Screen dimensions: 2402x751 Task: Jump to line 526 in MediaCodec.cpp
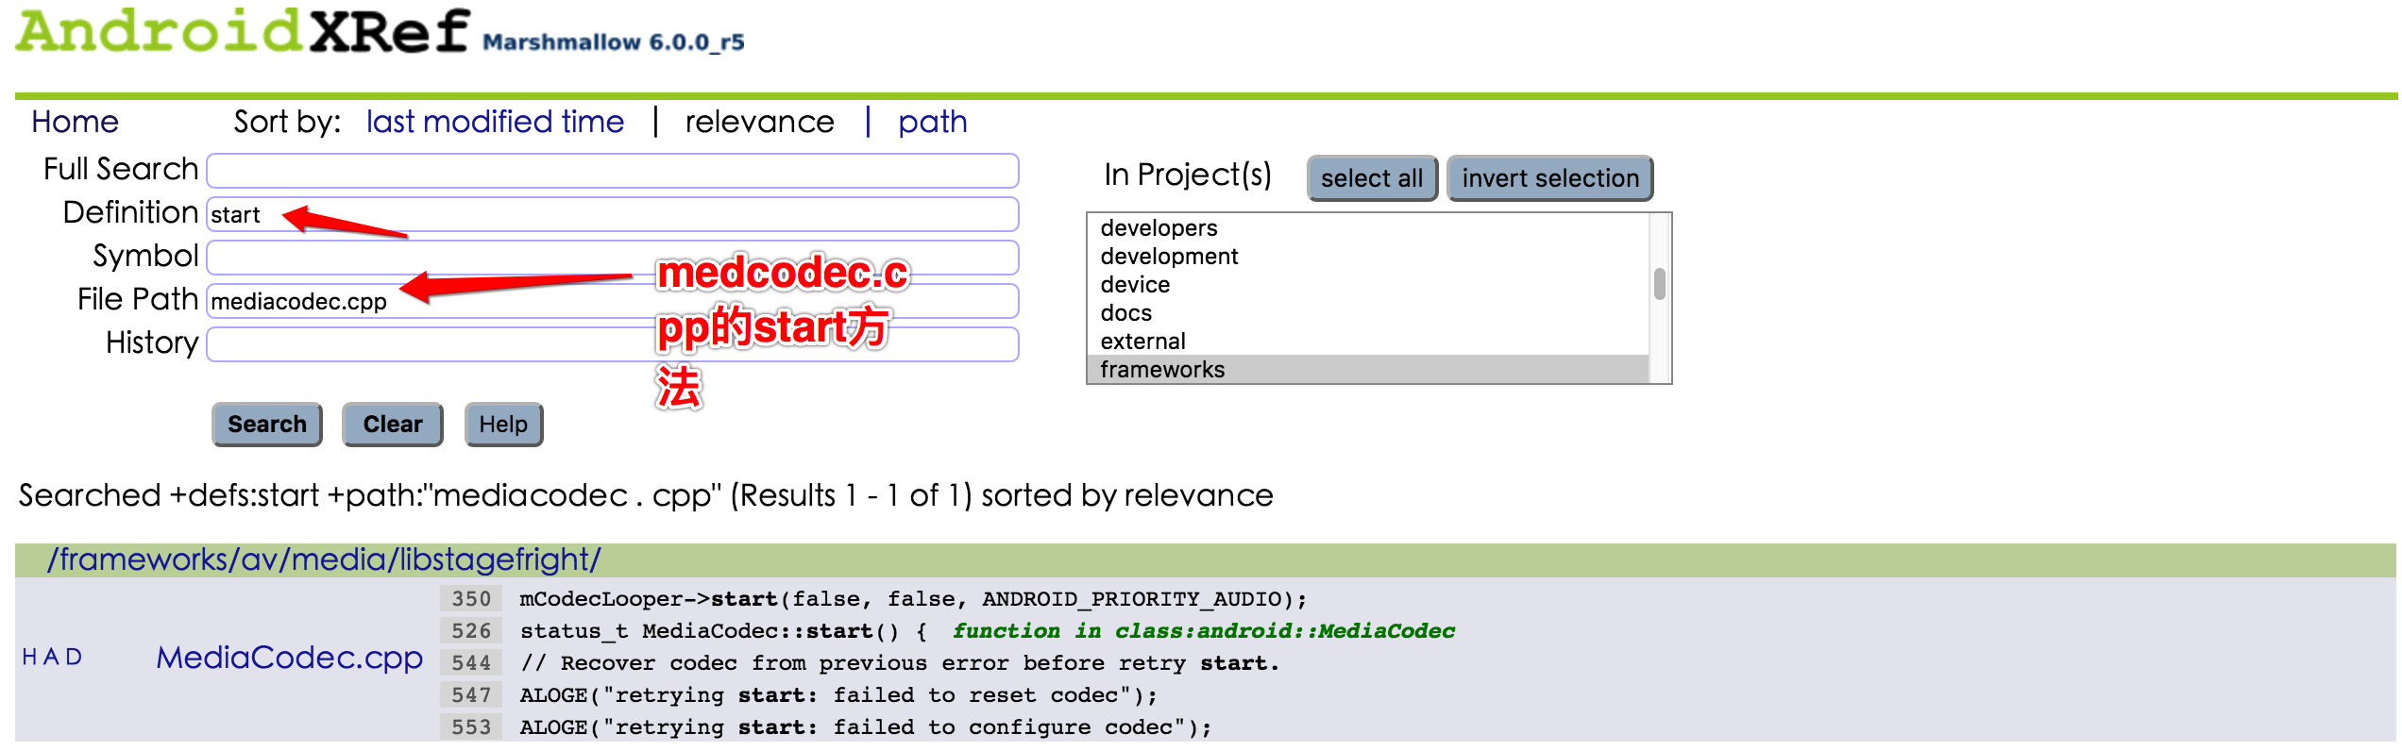coord(471,631)
